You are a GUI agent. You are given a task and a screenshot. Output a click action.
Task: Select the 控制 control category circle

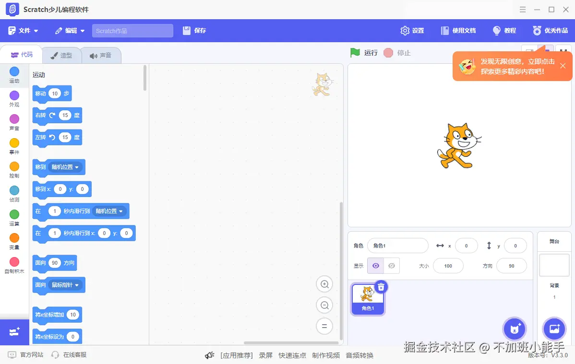click(x=14, y=166)
